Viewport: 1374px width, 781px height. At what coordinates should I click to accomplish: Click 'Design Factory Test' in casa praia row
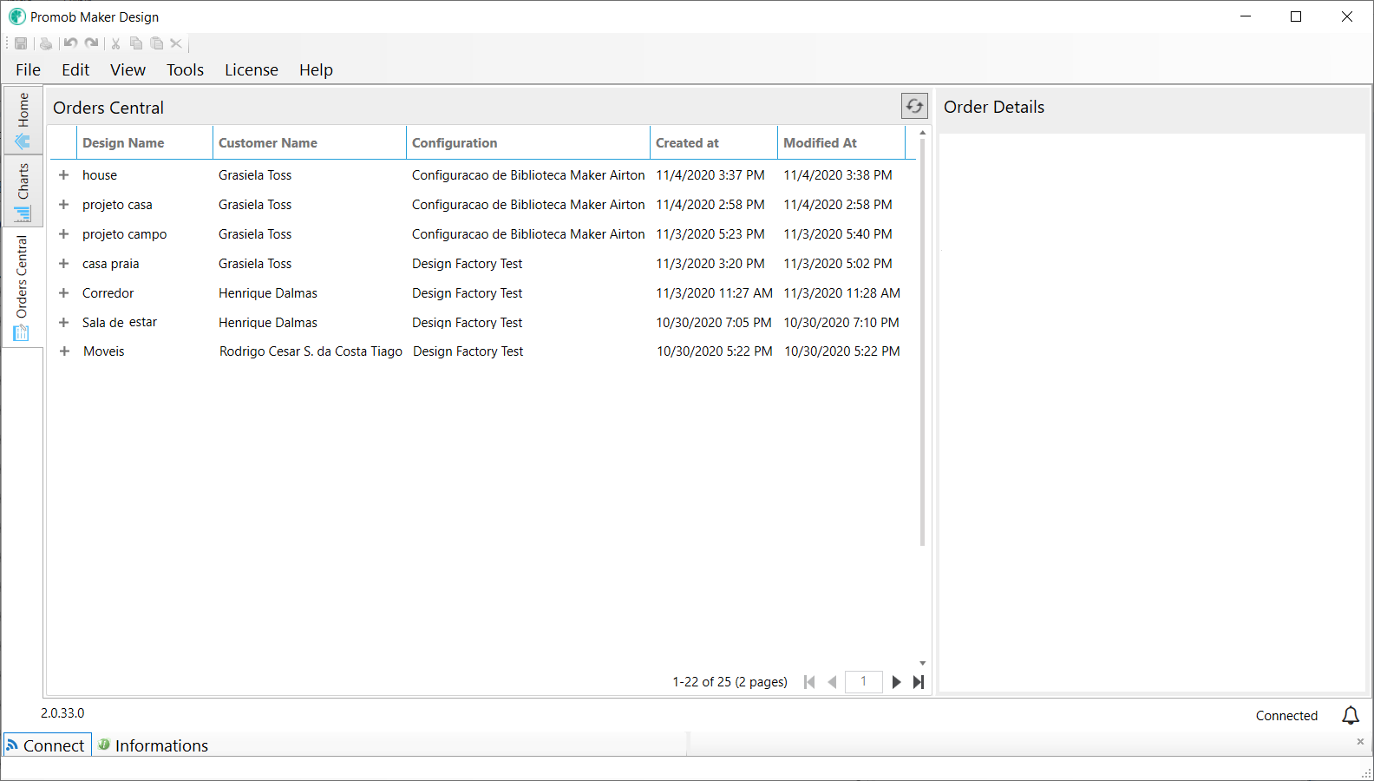coord(468,264)
